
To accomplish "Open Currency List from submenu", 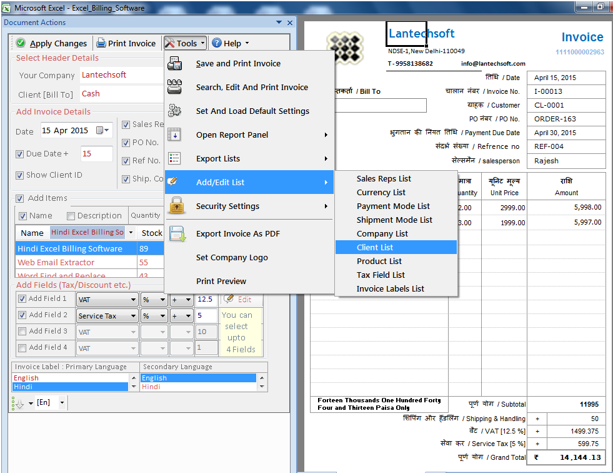I will point(396,192).
